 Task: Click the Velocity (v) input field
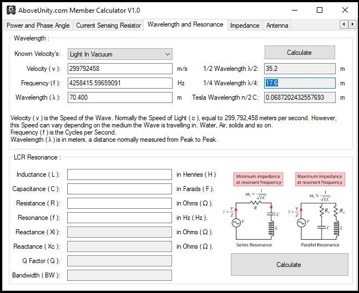tap(120, 69)
